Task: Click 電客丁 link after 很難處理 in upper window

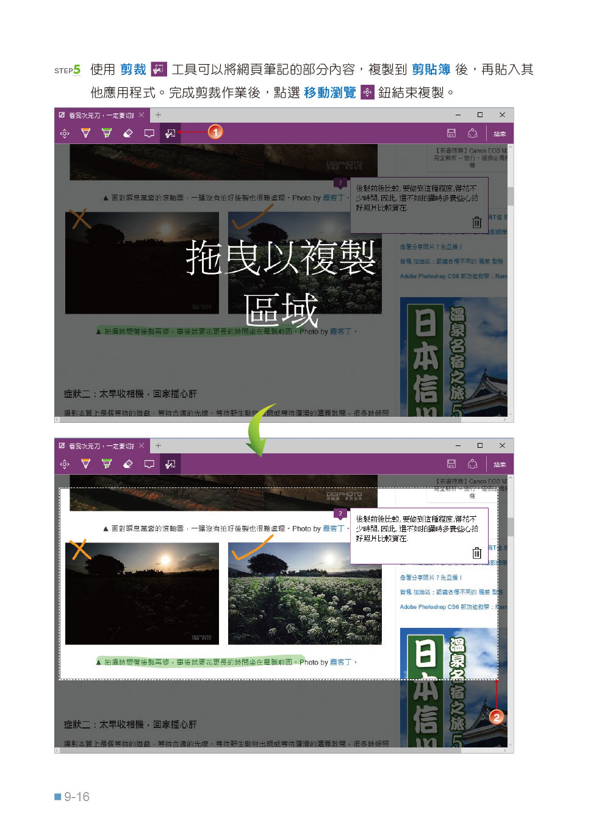Action: click(333, 198)
